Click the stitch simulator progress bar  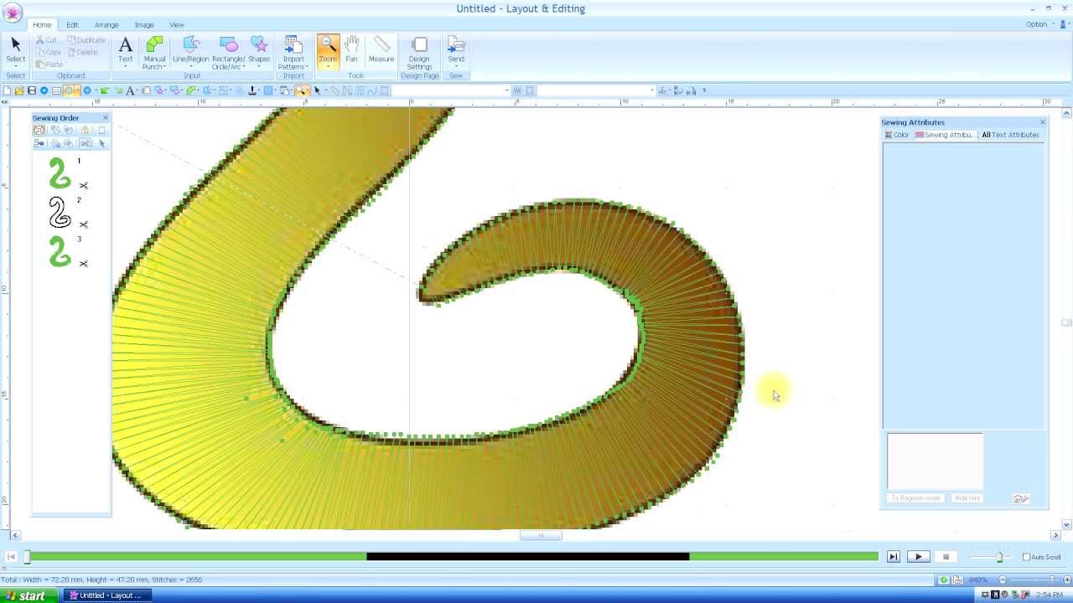(x=452, y=557)
